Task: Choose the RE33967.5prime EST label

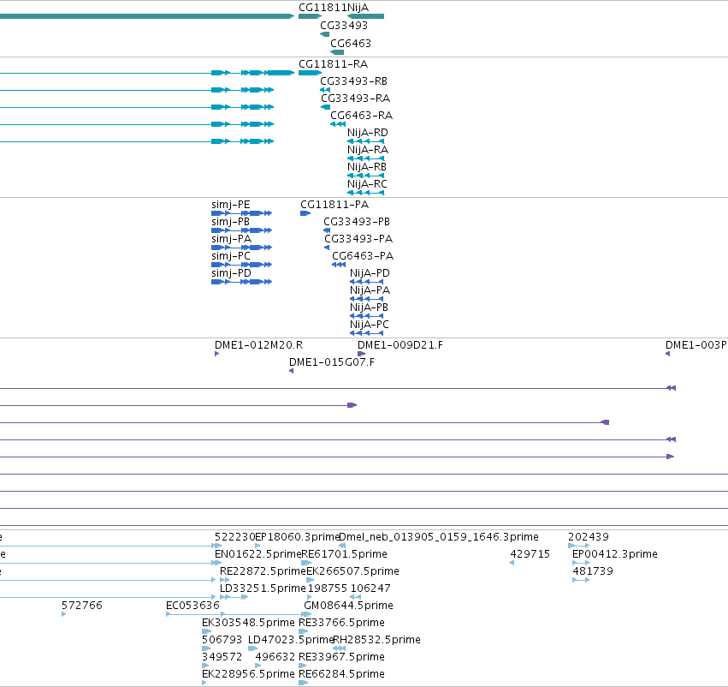Action: click(x=341, y=657)
